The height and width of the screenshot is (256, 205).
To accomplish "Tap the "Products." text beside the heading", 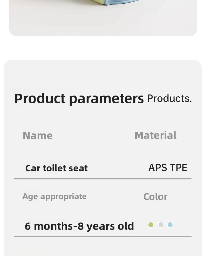I will pos(169,99).
